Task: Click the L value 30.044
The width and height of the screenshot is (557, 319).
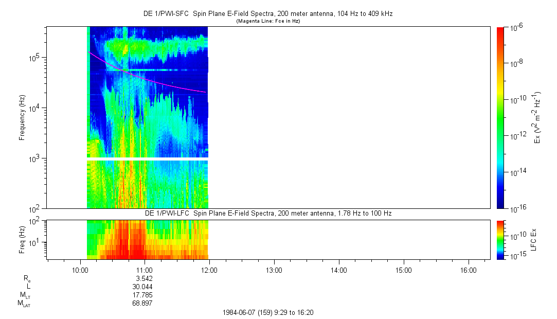Action: click(x=142, y=287)
